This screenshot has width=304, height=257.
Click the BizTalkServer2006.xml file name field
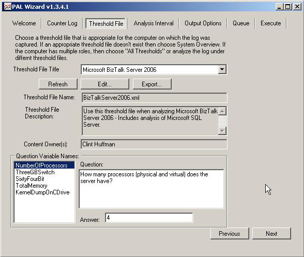tap(154, 98)
